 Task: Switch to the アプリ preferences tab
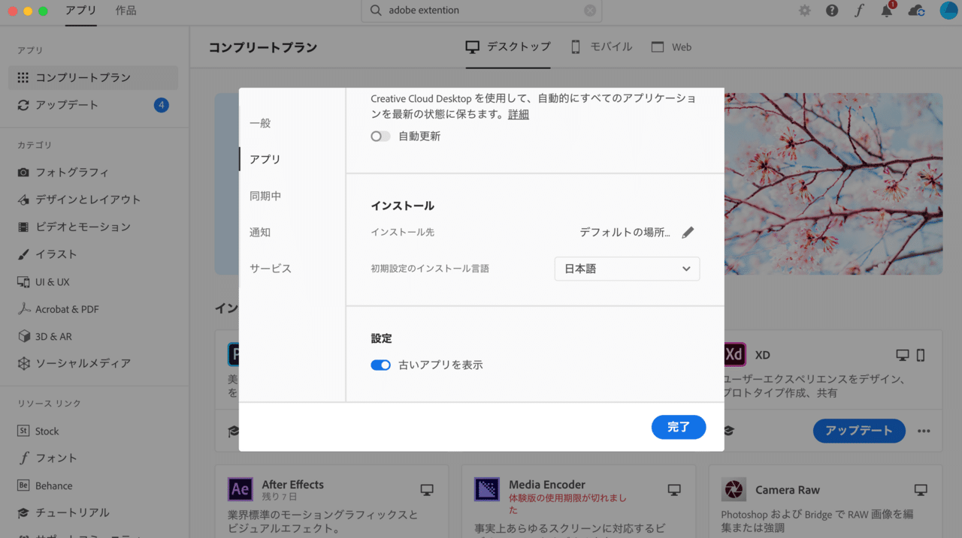(x=265, y=159)
